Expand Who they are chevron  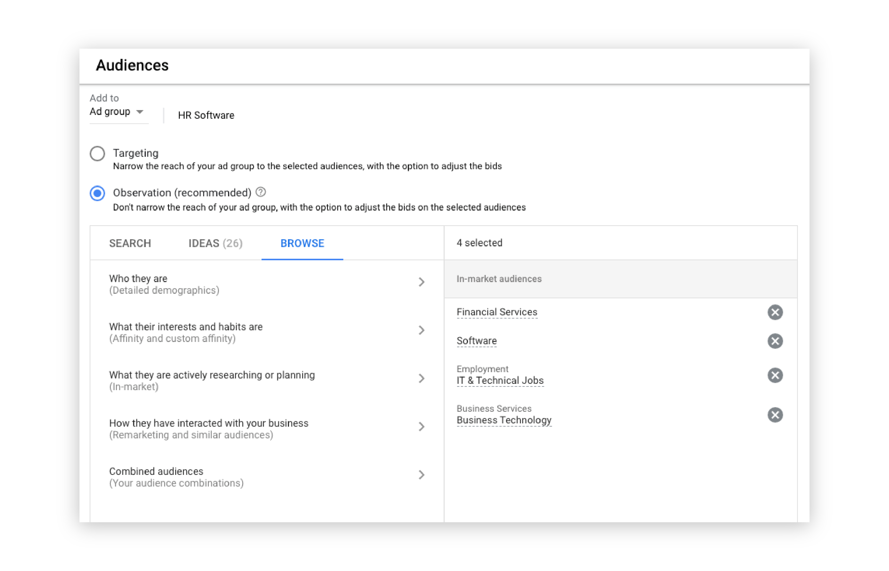[x=421, y=282]
